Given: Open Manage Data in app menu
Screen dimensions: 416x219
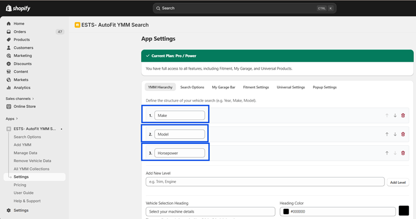Looking at the screenshot, I should [26, 153].
